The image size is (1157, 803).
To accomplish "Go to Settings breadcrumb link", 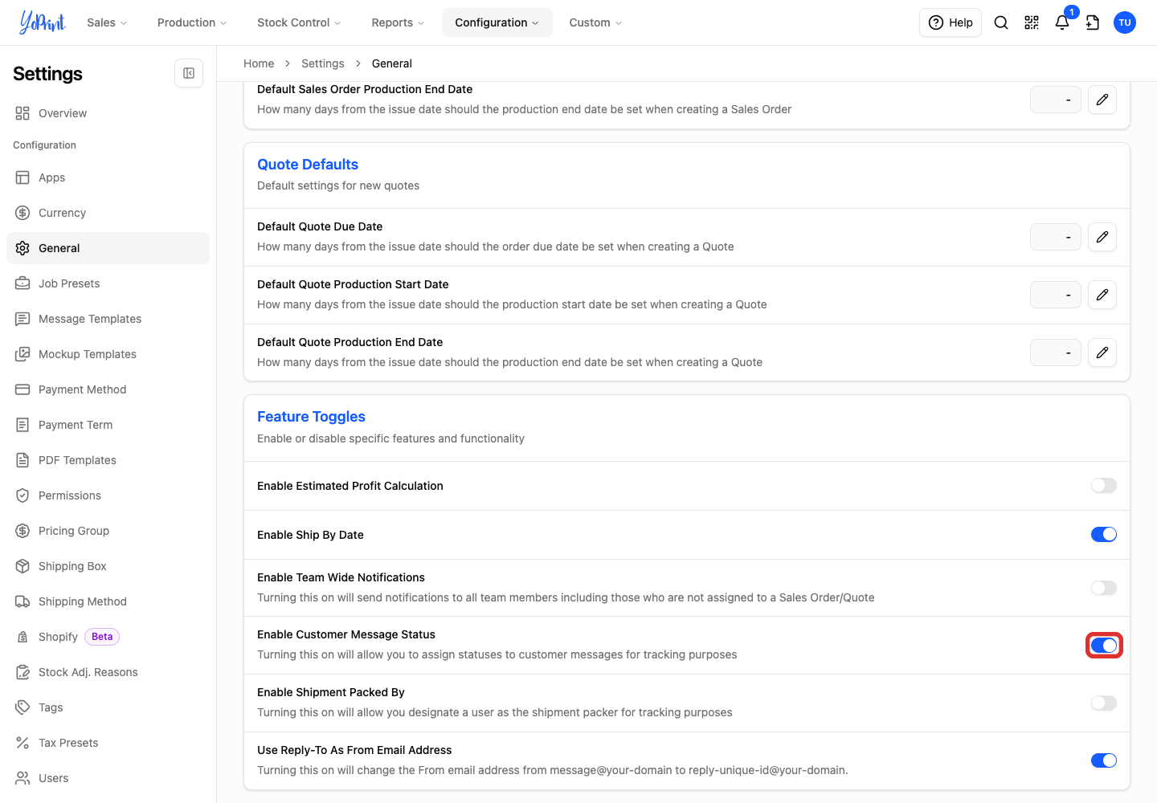I will point(323,63).
